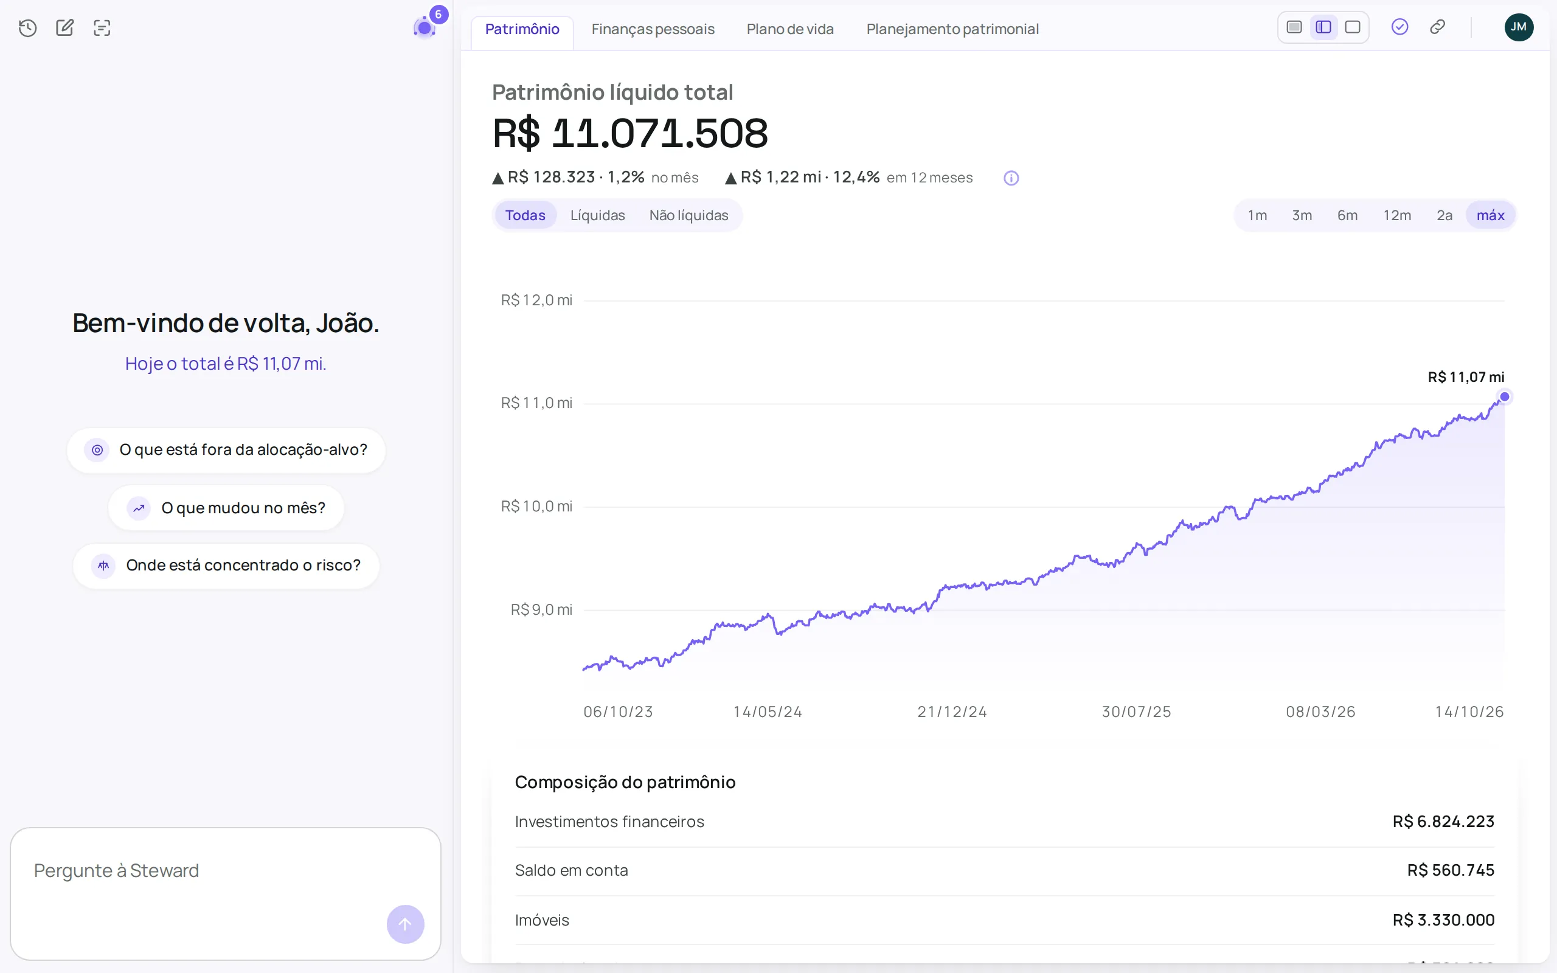Click the scan capture icon
This screenshot has width=1557, height=973.
click(102, 28)
